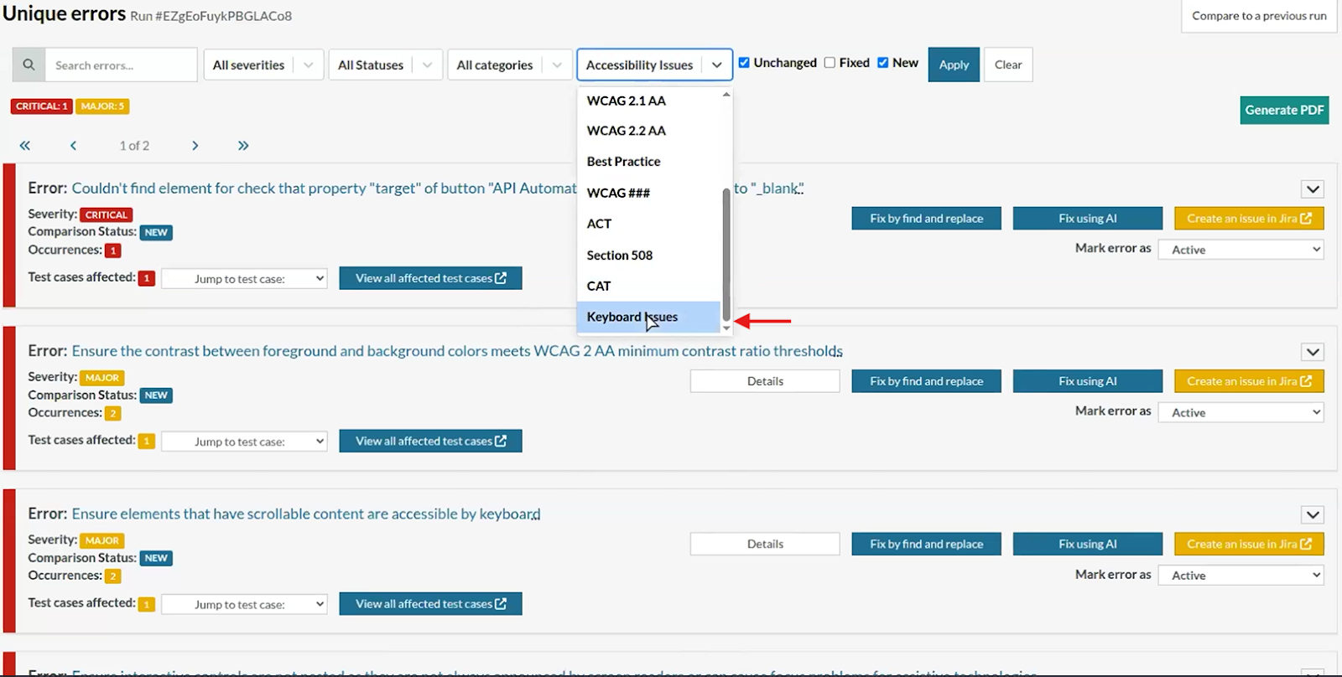Open the All Statuses dropdown
This screenshot has height=677, width=1342.
pos(385,65)
